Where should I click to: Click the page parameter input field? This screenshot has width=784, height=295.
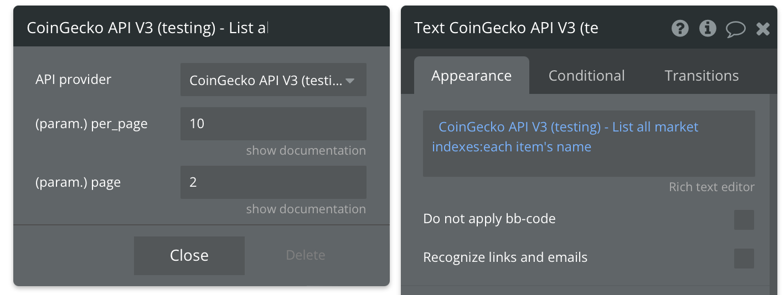274,182
